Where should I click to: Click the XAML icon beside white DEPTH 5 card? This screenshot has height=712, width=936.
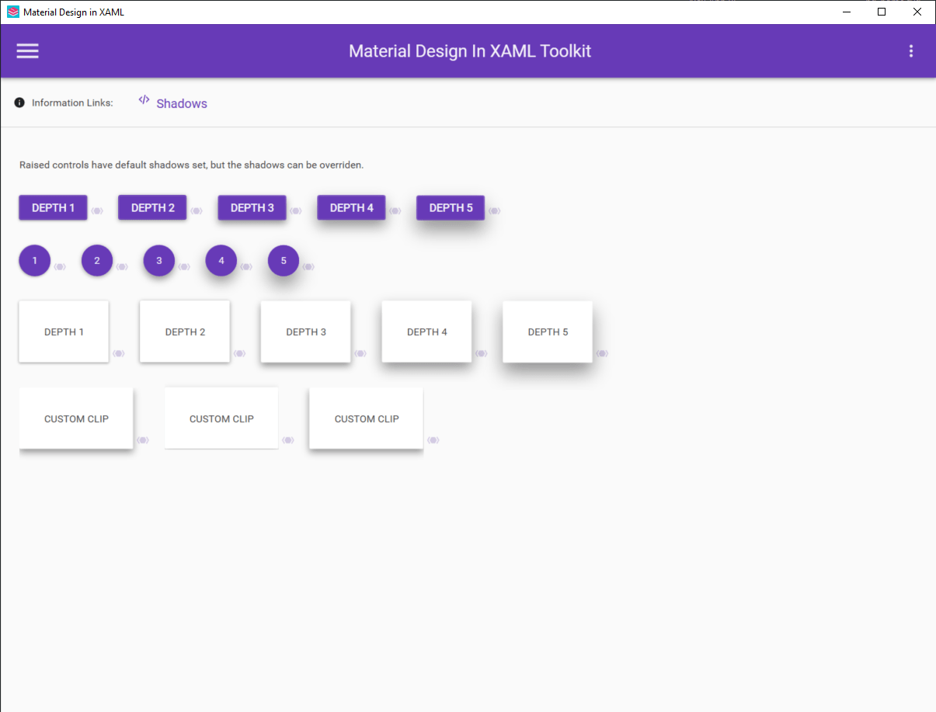click(602, 353)
